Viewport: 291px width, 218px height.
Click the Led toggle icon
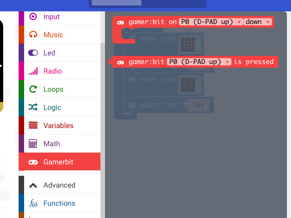tap(33, 53)
